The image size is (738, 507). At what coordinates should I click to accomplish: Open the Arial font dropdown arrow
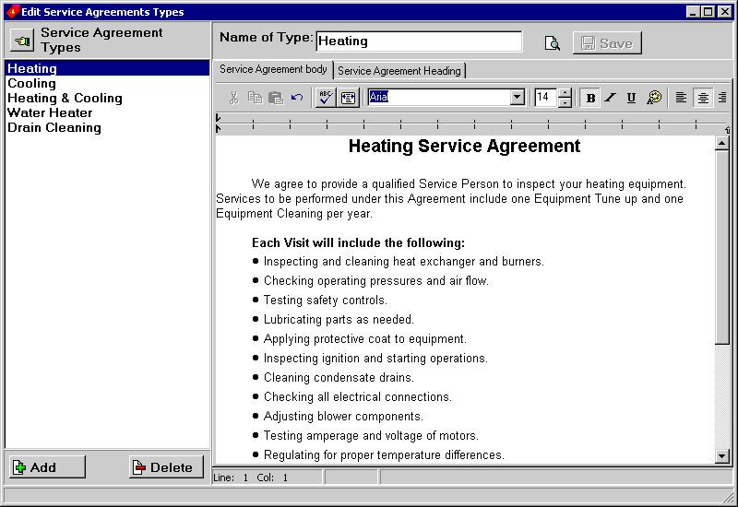(x=517, y=98)
